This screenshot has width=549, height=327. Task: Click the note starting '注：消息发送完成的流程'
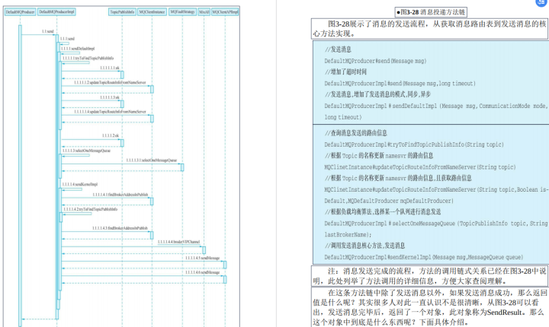[429, 276]
